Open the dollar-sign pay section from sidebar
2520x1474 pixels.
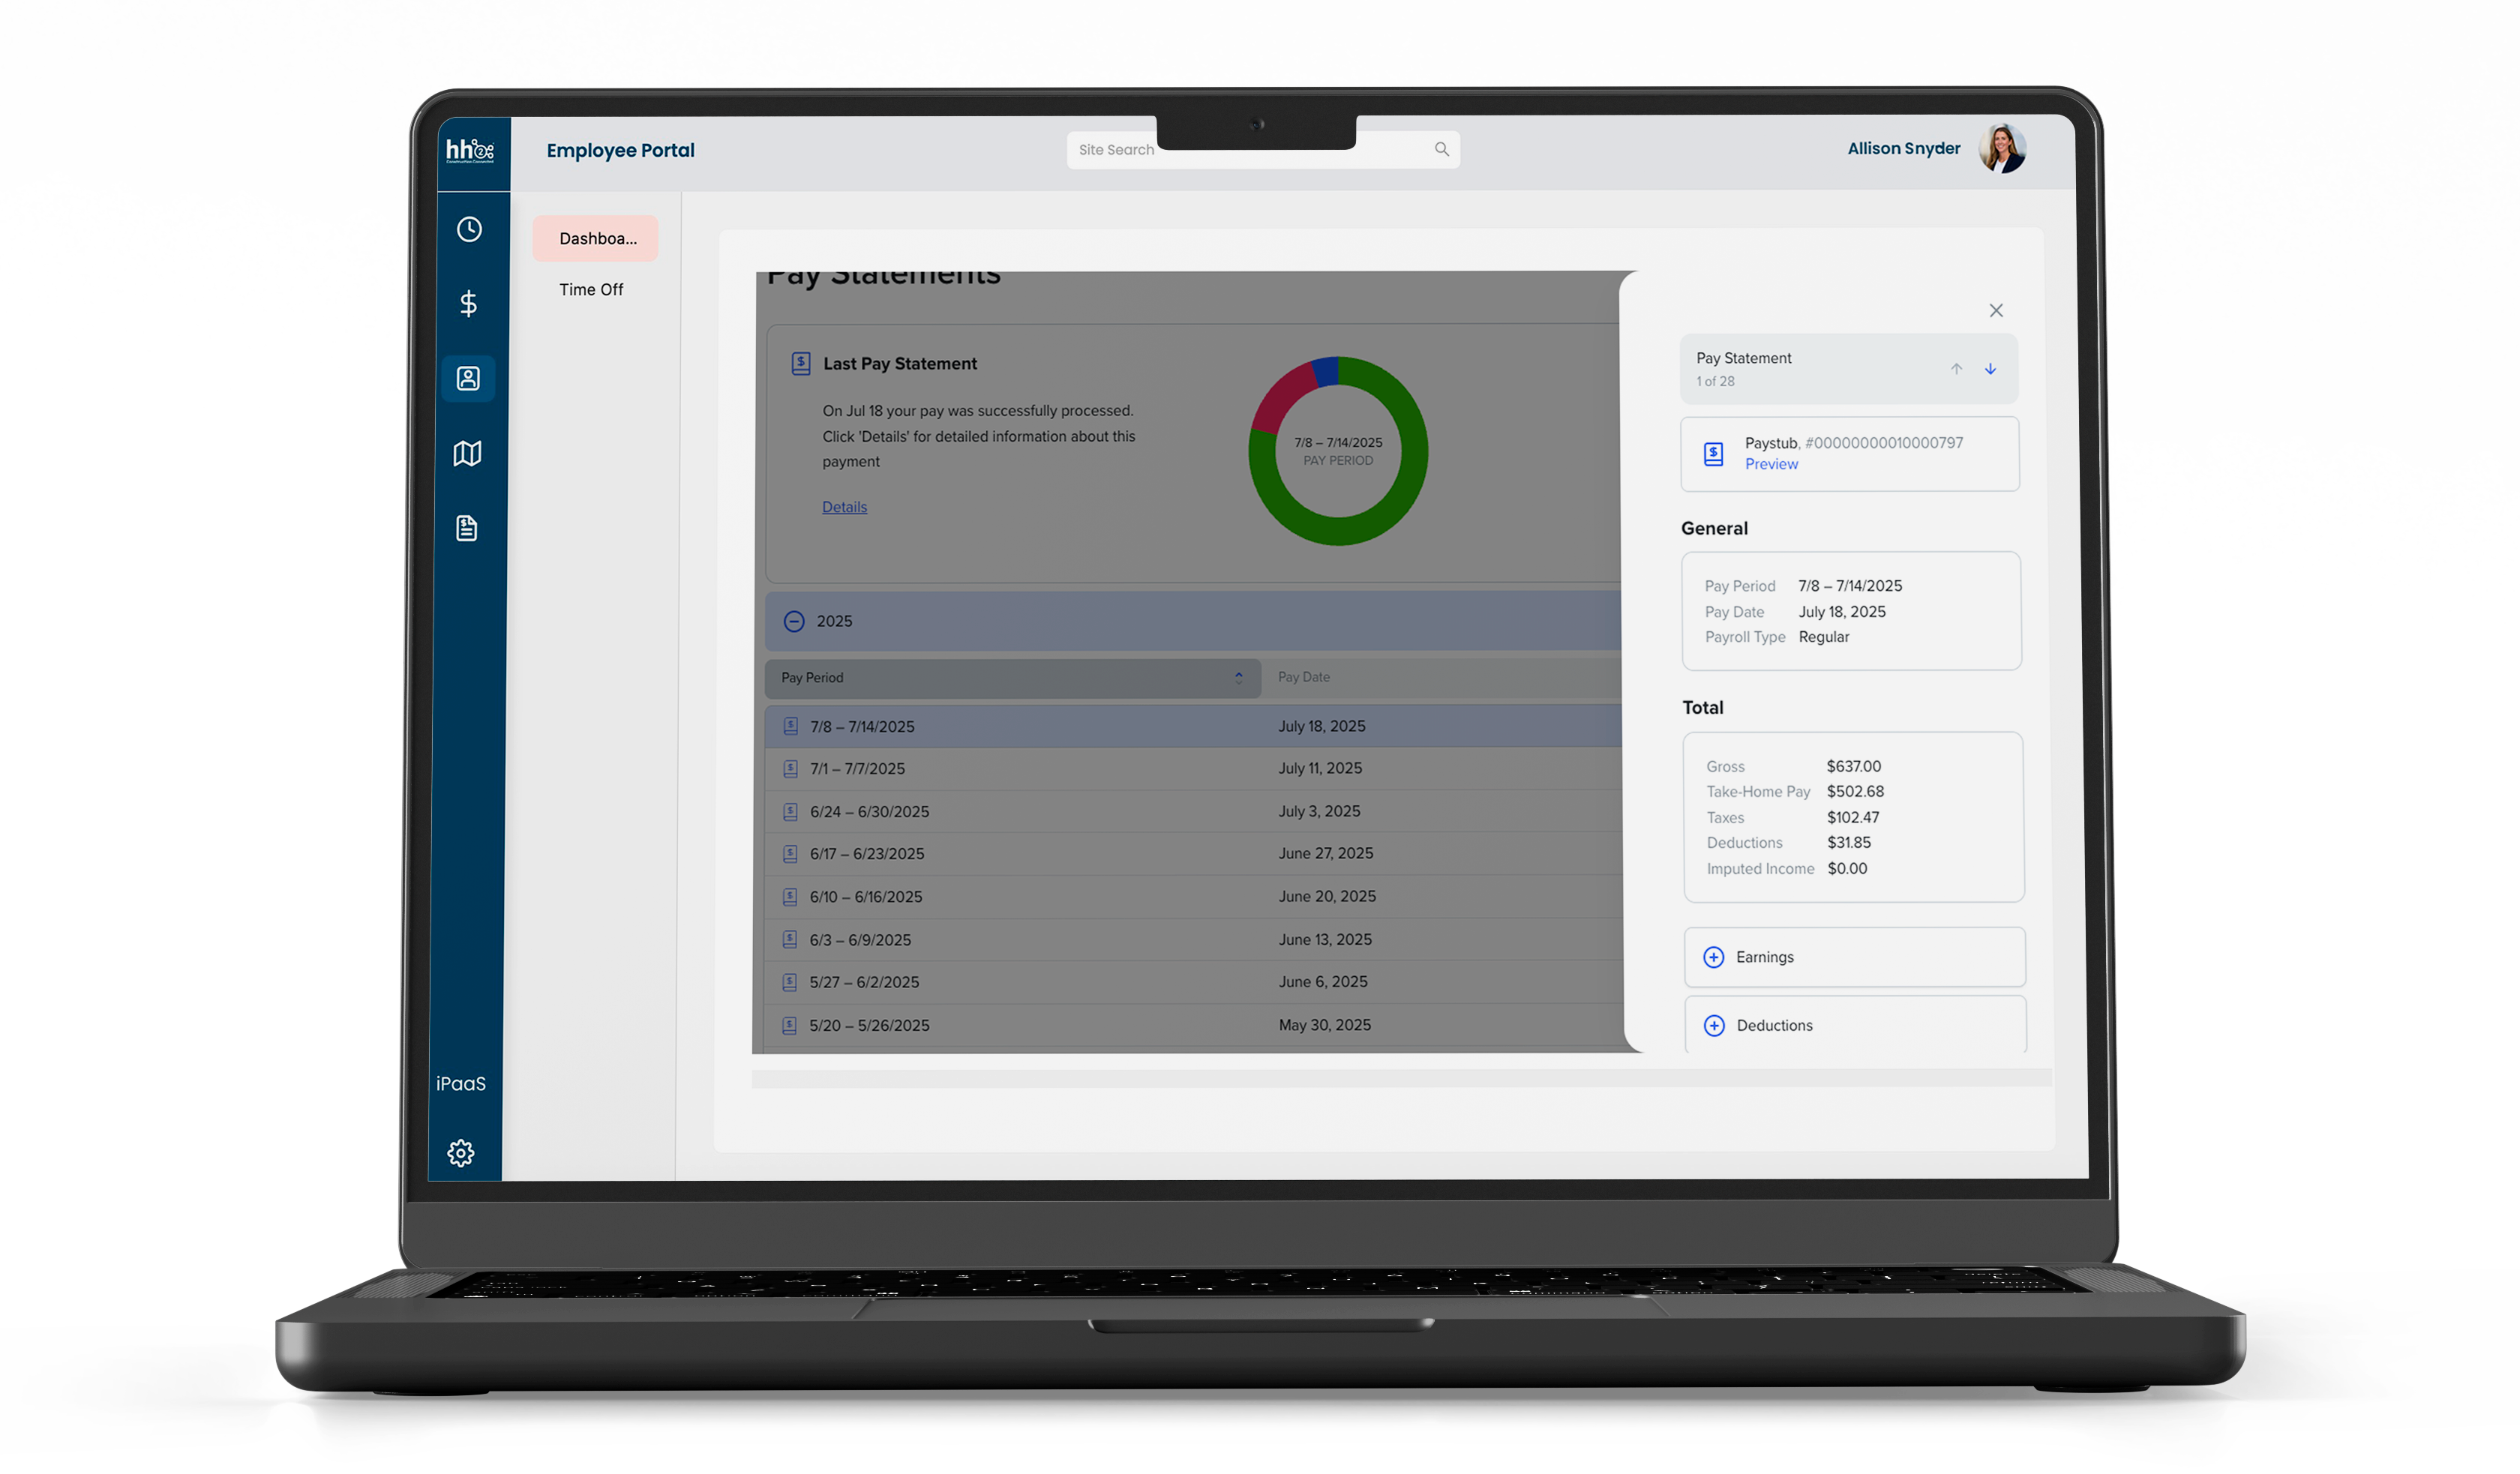468,303
